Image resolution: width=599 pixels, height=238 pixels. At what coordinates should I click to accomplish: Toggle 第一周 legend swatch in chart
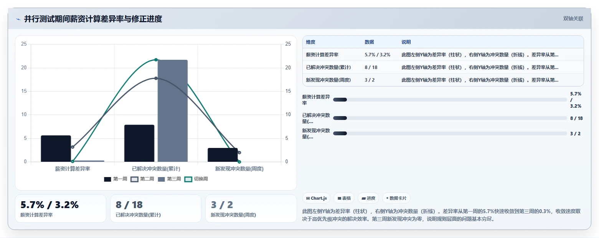tap(107, 179)
